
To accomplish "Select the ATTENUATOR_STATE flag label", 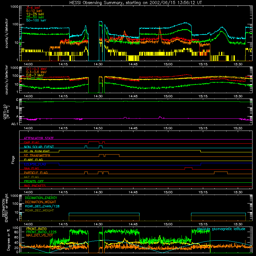I will click(x=39, y=138).
